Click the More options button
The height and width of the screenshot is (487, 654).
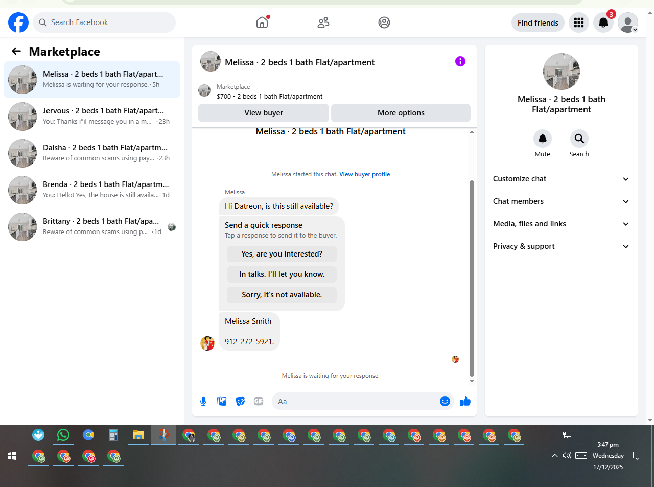pyautogui.click(x=401, y=113)
